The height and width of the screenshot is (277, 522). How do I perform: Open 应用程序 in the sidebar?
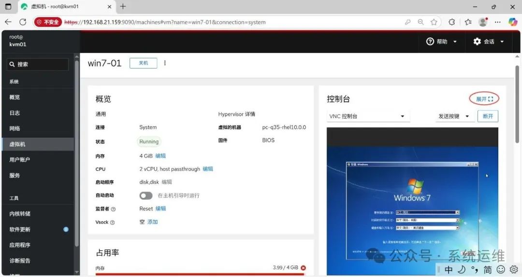(38, 245)
